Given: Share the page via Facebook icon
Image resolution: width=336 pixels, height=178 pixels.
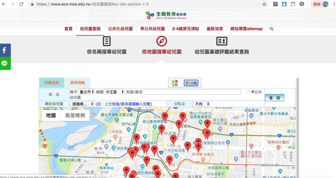Looking at the screenshot, I should click(x=5, y=50).
